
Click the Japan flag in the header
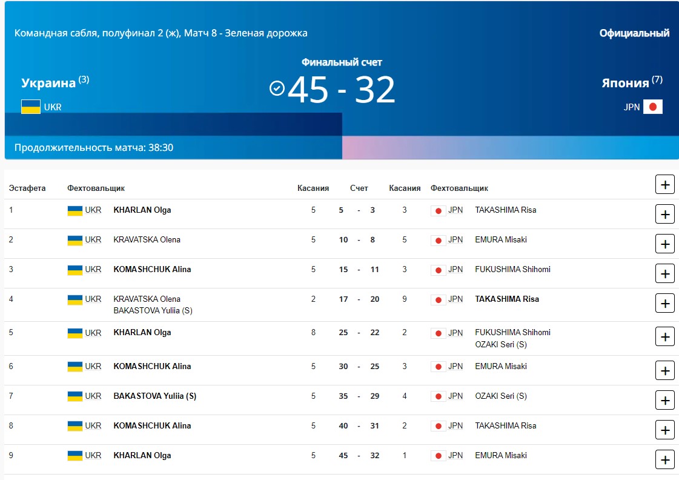point(652,107)
